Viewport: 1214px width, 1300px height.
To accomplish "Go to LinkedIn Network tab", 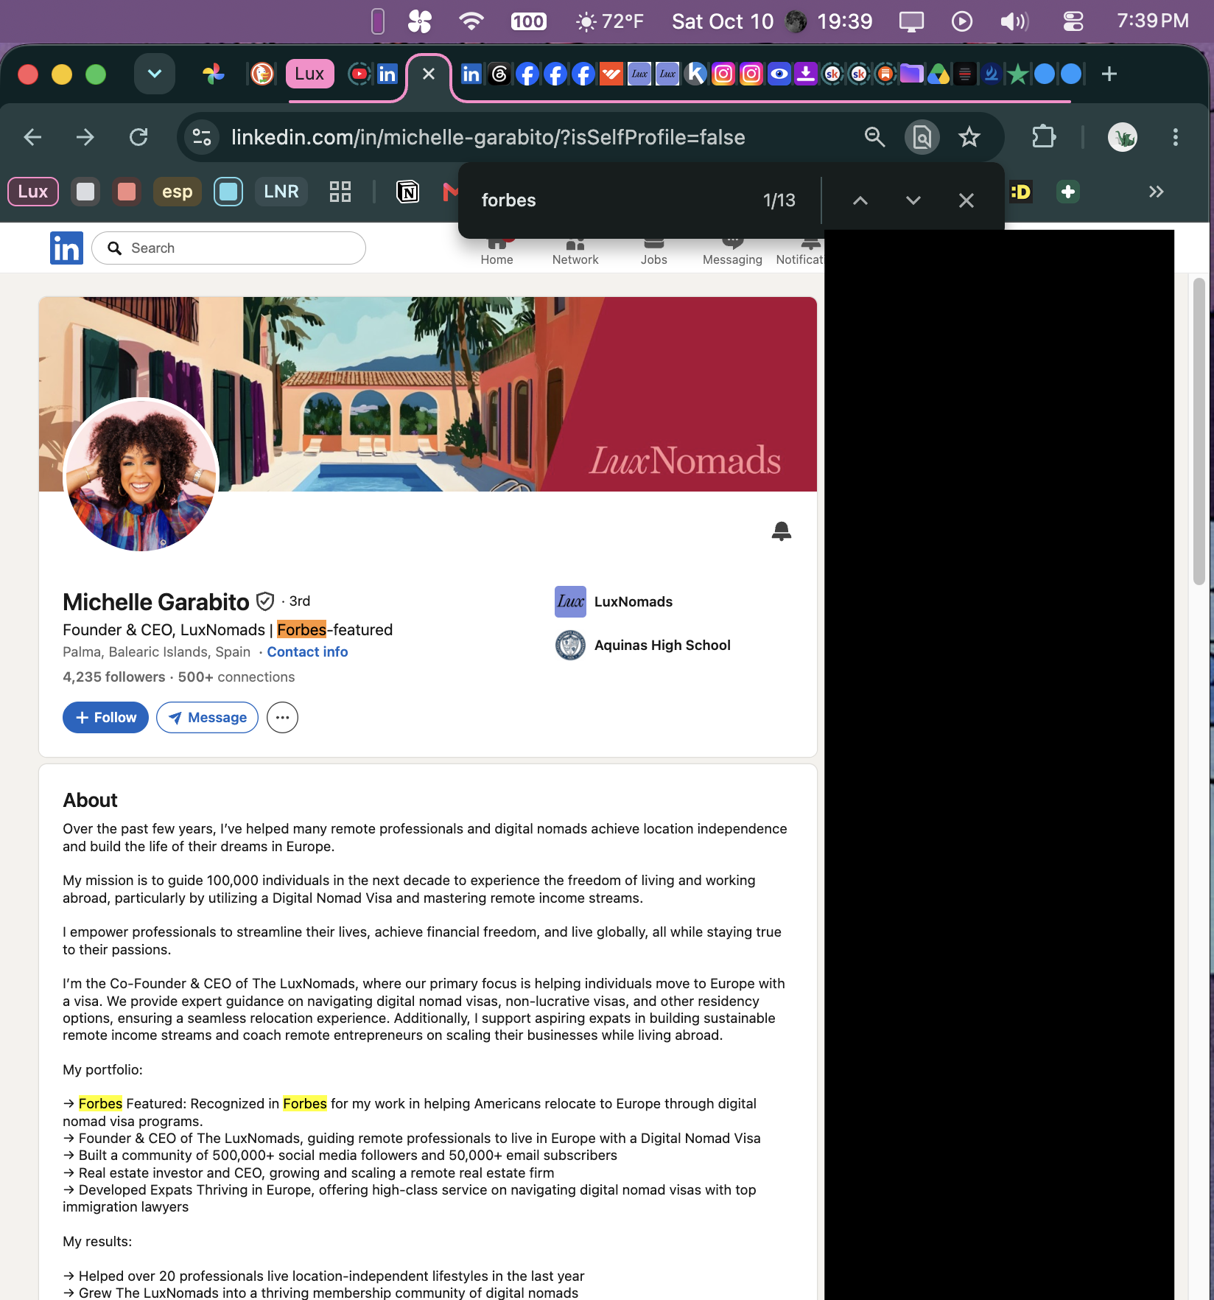I will (x=575, y=252).
